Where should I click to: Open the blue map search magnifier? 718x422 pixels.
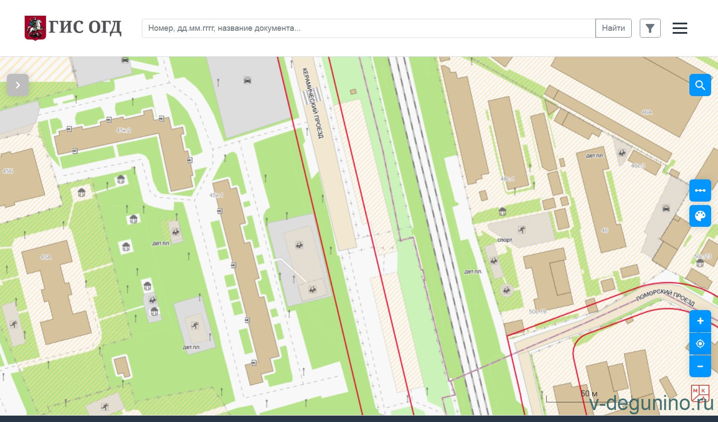tap(700, 85)
